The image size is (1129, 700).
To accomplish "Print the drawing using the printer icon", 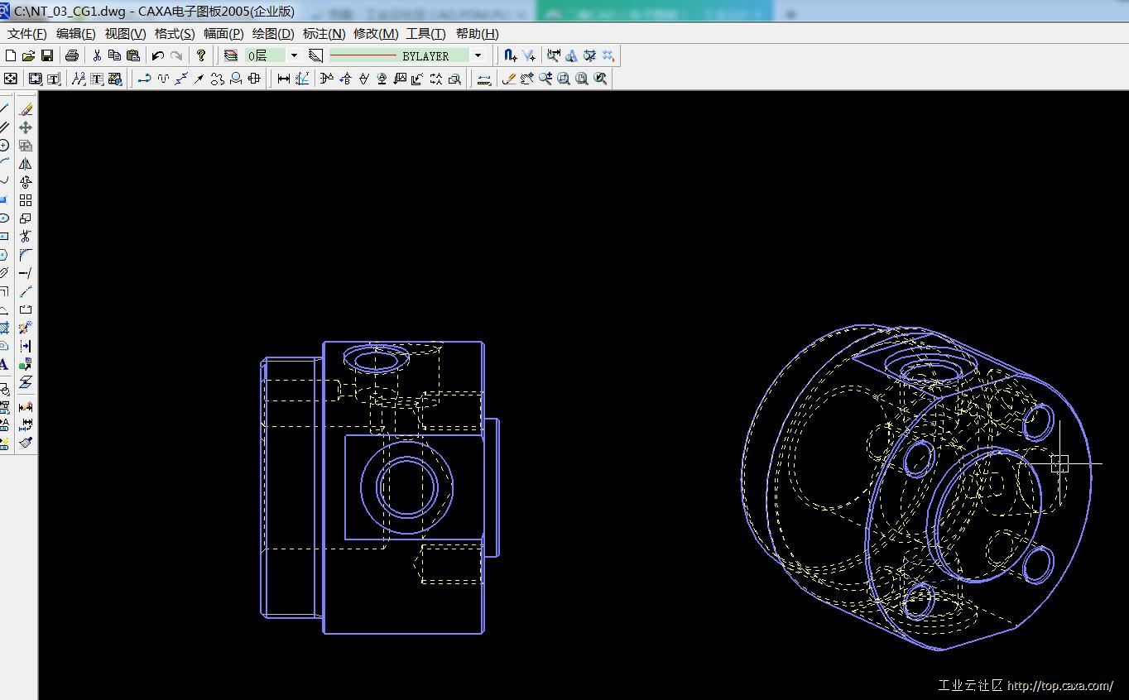I will pos(72,55).
